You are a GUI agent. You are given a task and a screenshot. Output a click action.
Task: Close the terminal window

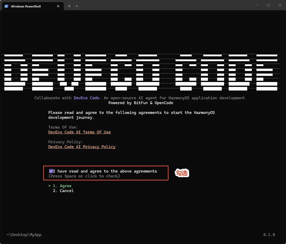click(x=280, y=5)
